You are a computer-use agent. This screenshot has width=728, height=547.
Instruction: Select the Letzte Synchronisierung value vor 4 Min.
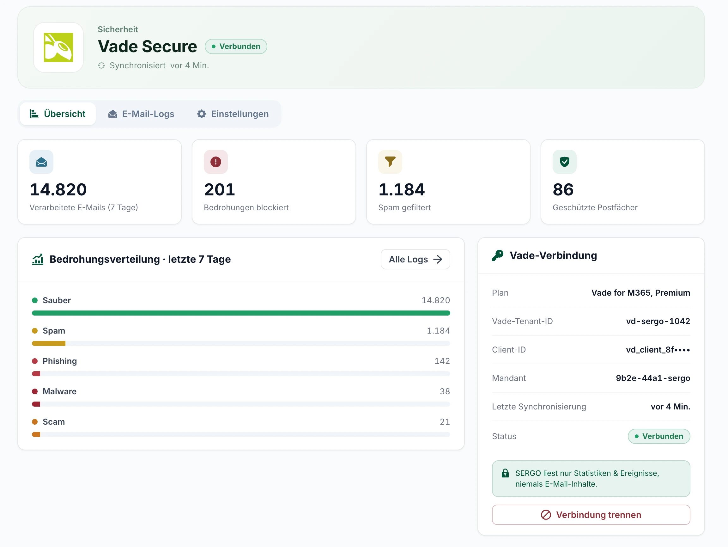click(x=670, y=406)
